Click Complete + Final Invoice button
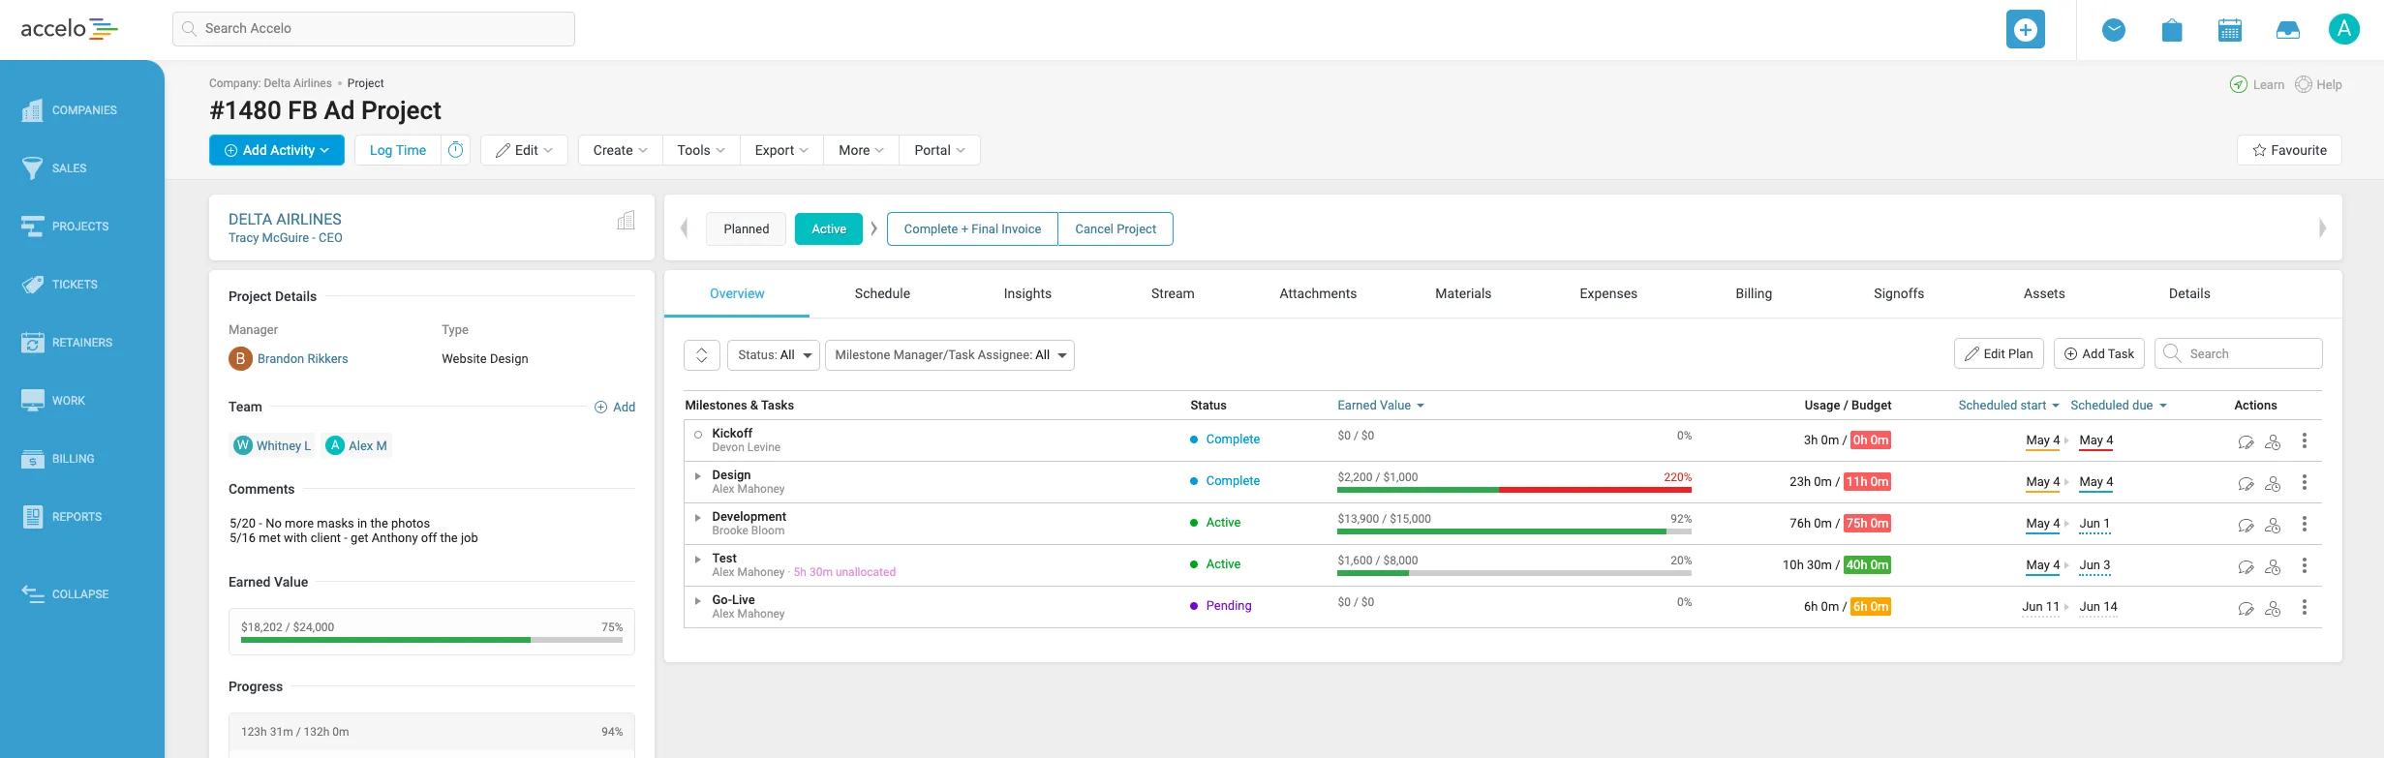This screenshot has width=2384, height=758. point(972,229)
